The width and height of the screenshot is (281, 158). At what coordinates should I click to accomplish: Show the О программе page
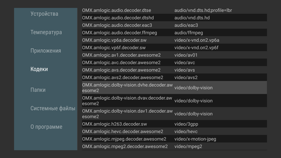(46, 127)
